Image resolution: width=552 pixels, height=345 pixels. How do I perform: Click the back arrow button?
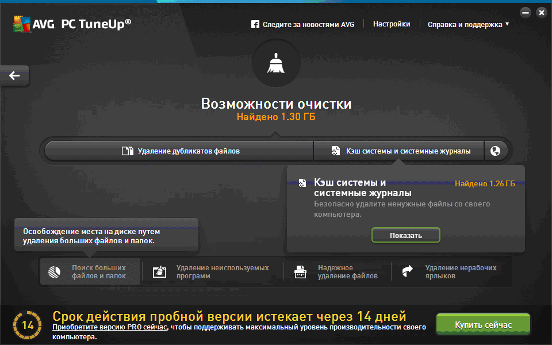click(14, 75)
